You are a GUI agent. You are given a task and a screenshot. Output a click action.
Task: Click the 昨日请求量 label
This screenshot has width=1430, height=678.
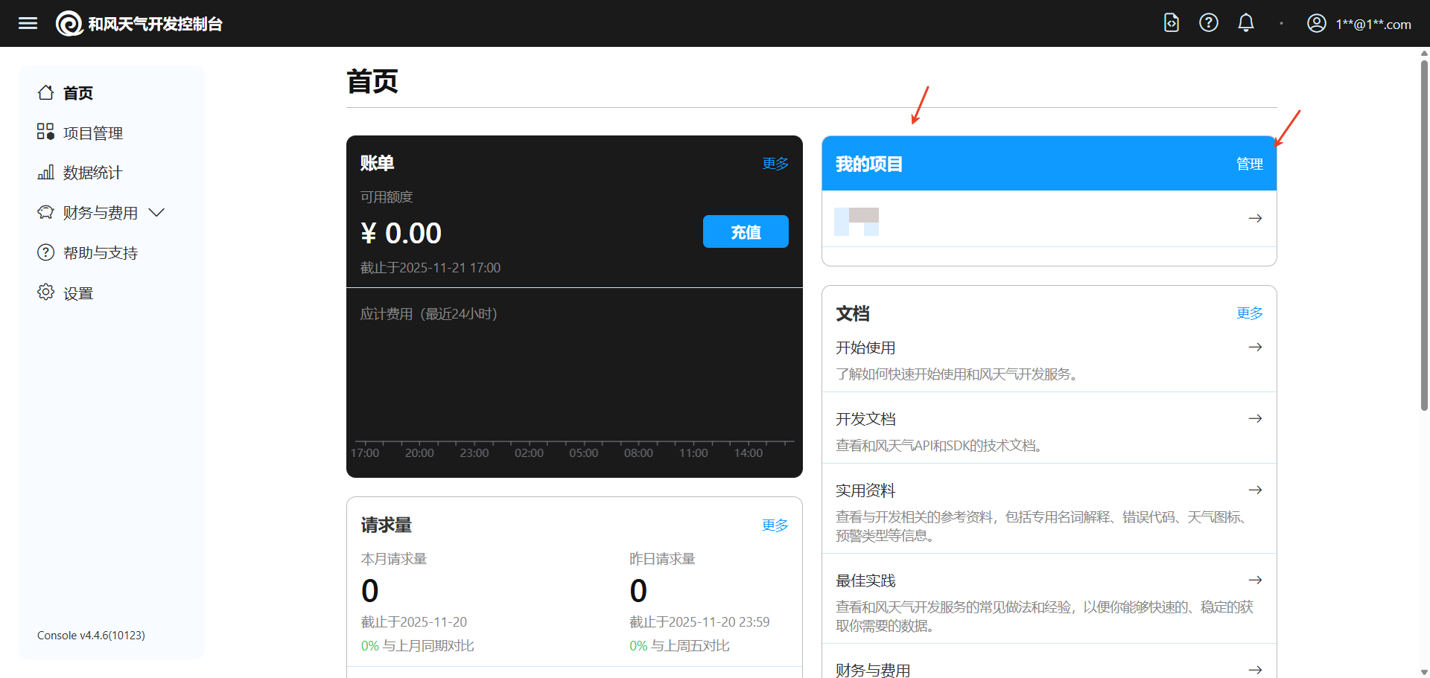pos(662,559)
